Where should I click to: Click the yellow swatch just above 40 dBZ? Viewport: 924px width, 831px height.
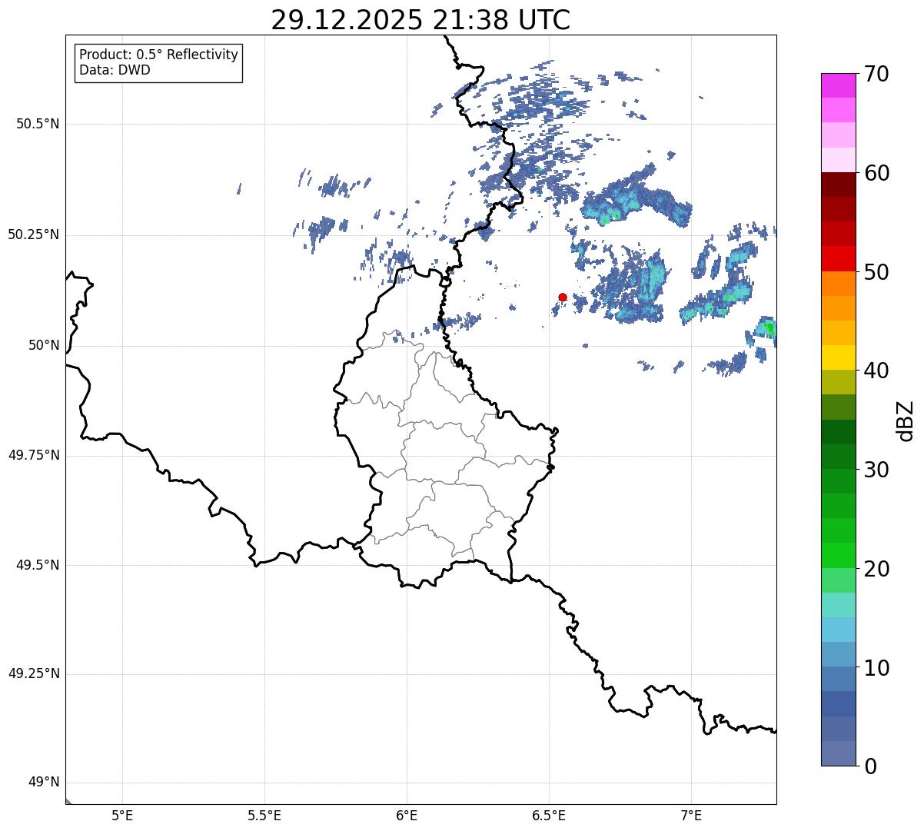pyautogui.click(x=839, y=357)
